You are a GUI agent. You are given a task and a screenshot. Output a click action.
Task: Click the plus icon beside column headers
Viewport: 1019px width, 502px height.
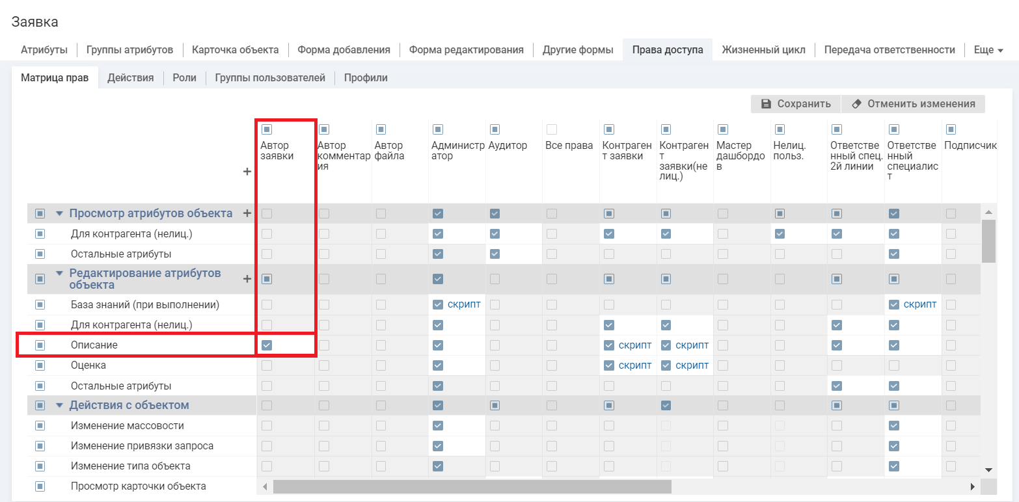(x=247, y=172)
